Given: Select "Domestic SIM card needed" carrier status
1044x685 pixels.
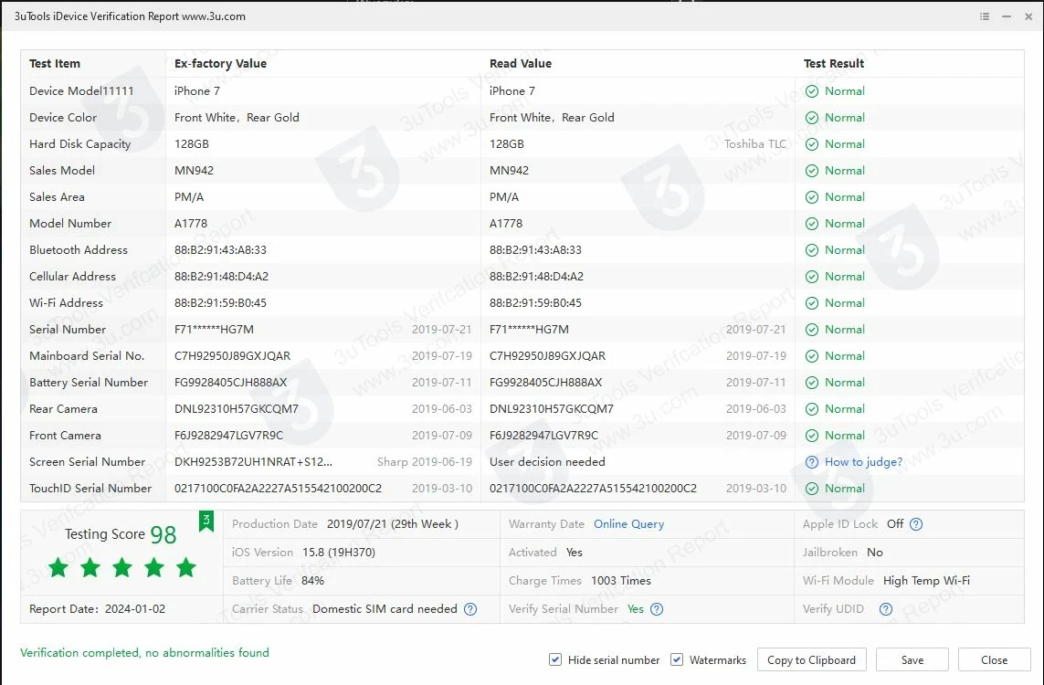Looking at the screenshot, I should pos(385,609).
